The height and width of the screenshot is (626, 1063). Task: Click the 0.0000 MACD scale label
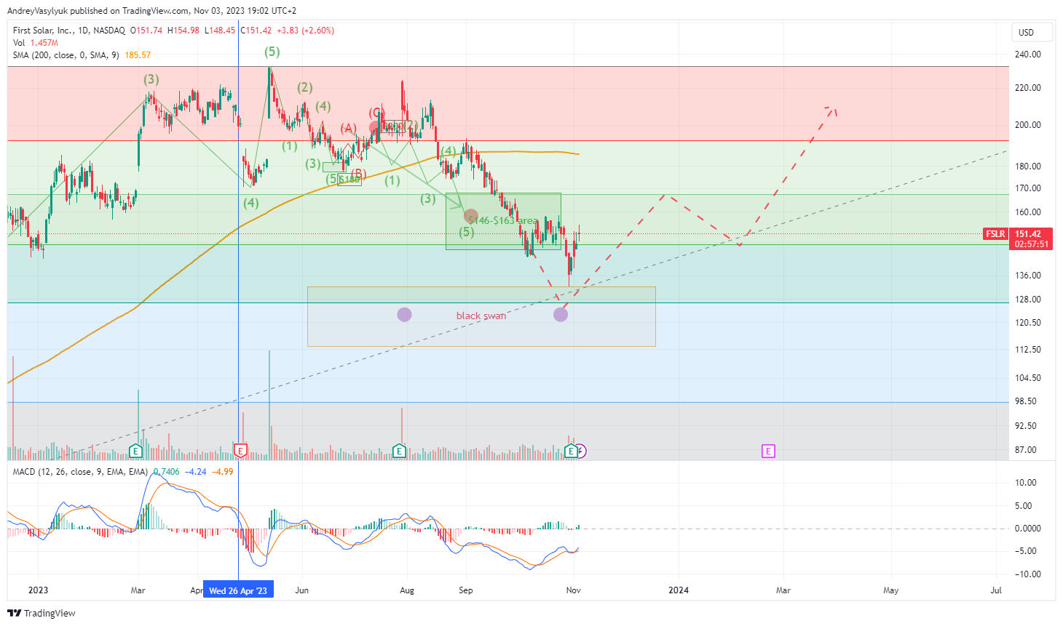tap(1028, 529)
